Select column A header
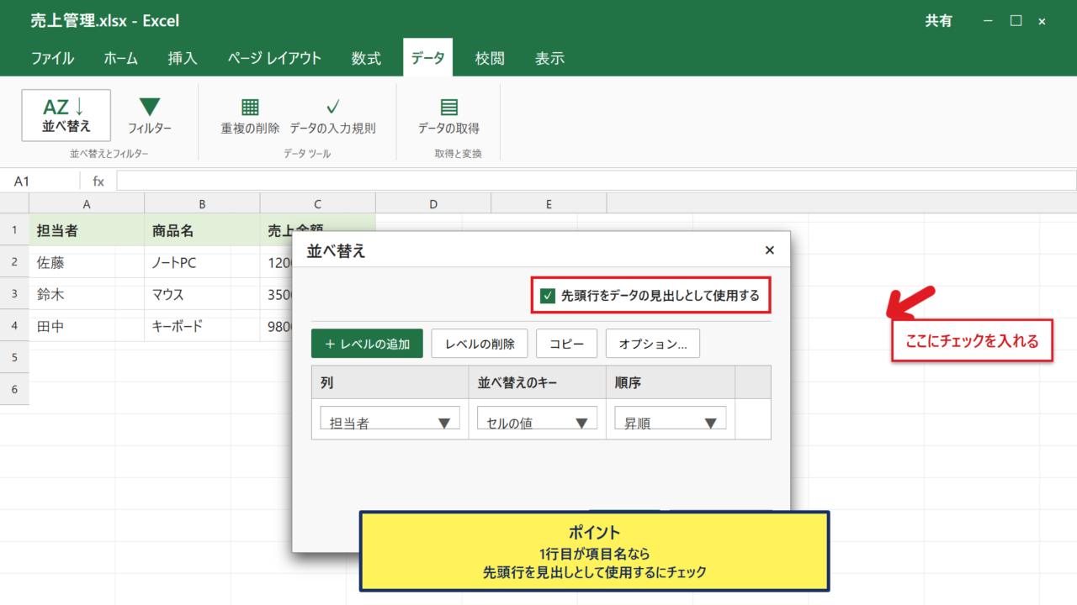1077x605 pixels. (x=87, y=203)
